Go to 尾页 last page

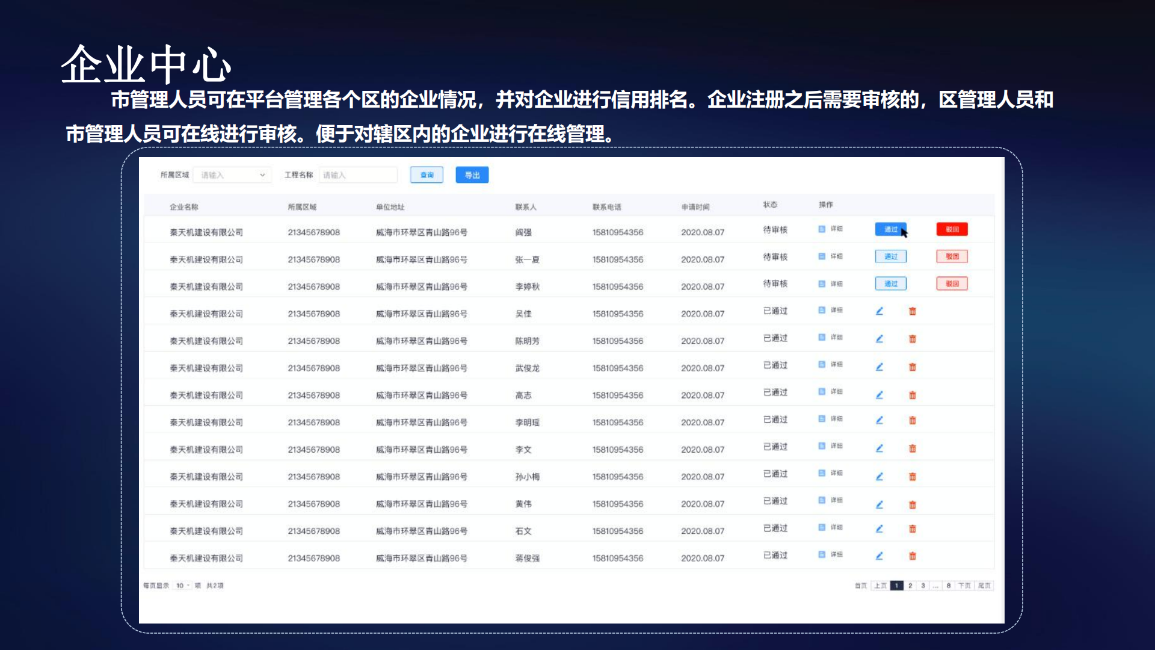point(985,585)
